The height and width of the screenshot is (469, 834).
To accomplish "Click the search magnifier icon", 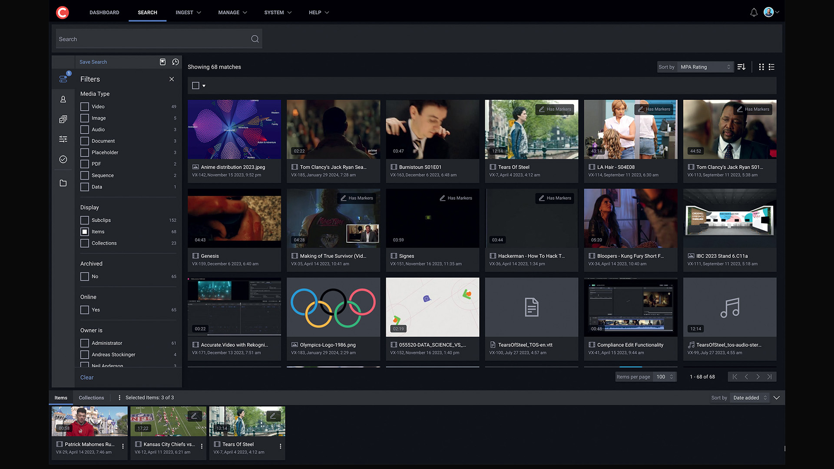I will tap(255, 39).
